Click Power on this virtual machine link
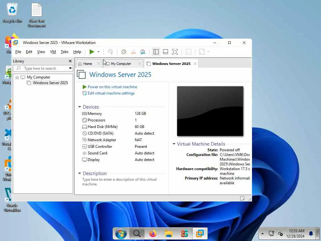Viewport: 321px width, 241px height. click(x=113, y=87)
